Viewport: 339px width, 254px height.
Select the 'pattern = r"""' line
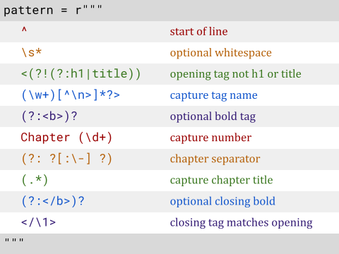coord(53,11)
